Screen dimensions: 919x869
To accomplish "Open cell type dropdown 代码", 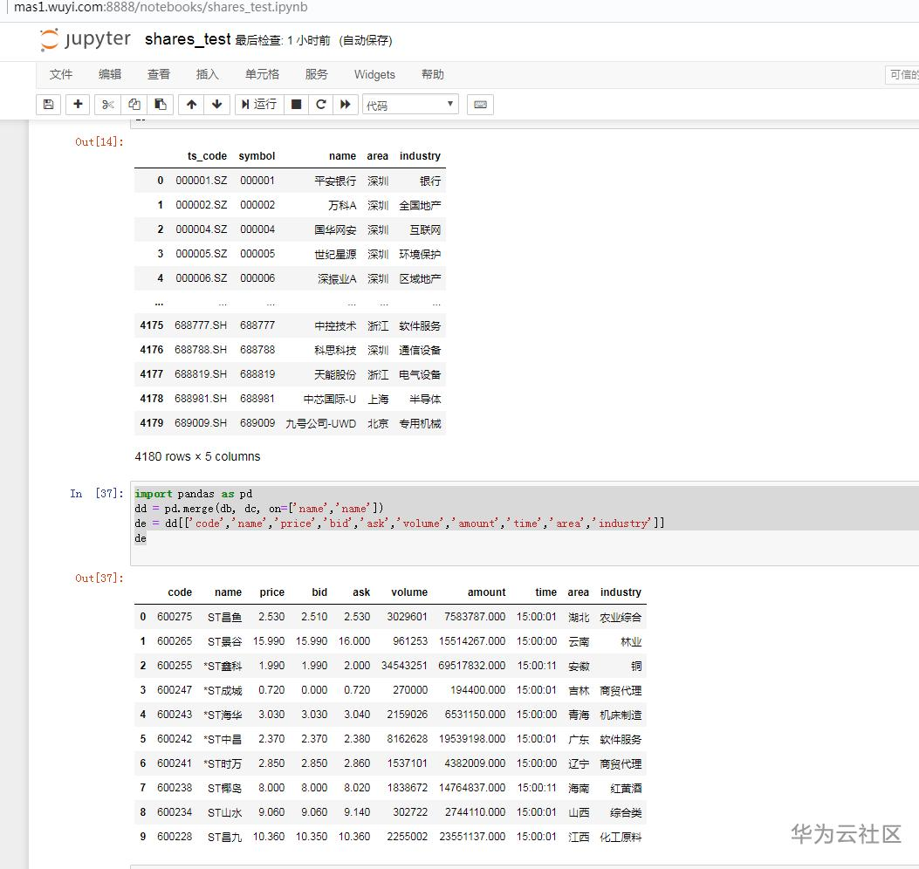I will (410, 105).
